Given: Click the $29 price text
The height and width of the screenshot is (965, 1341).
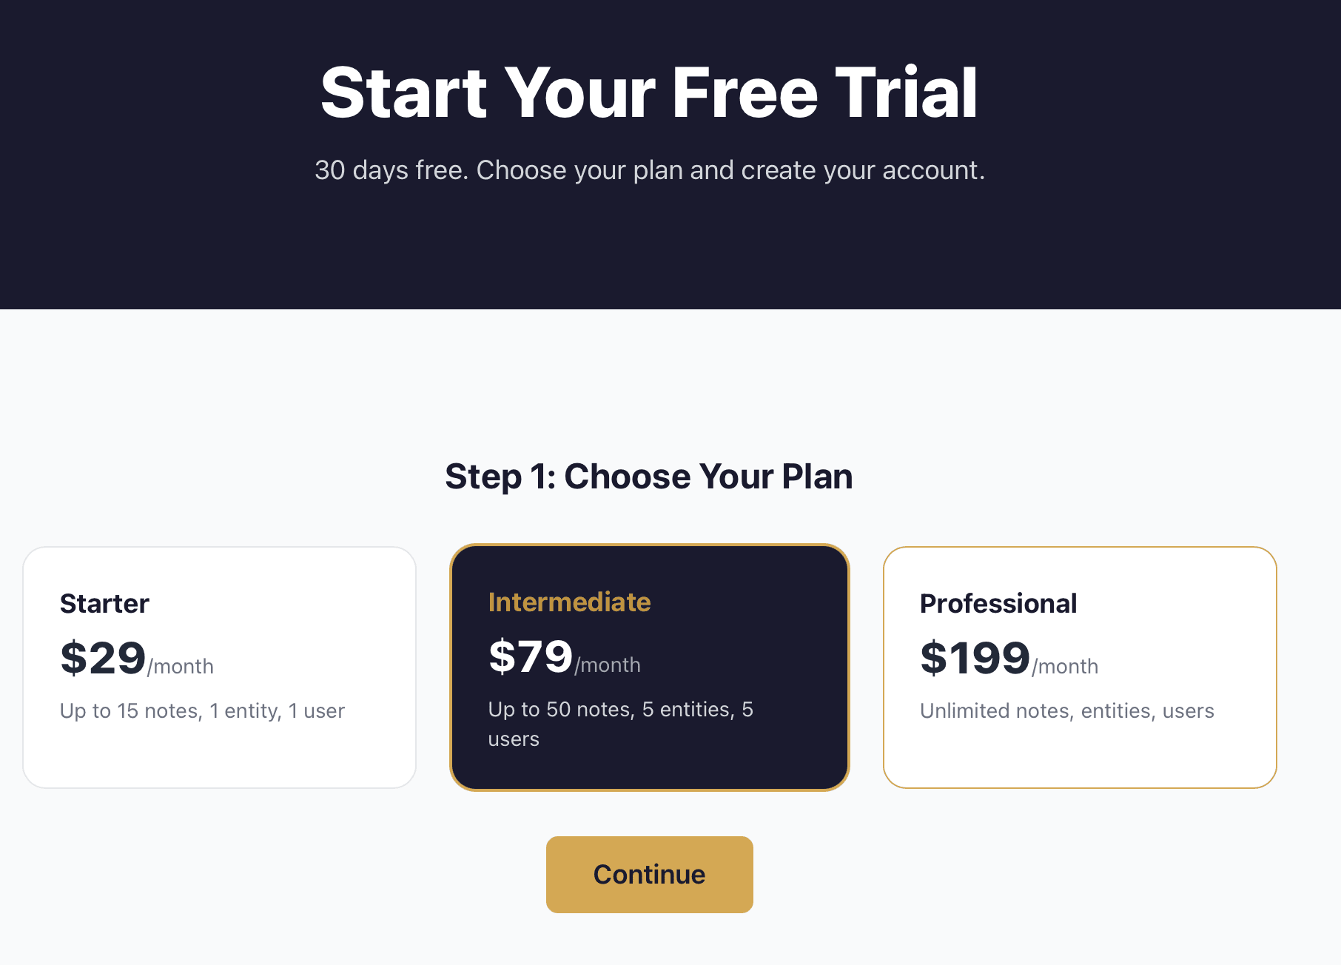Looking at the screenshot, I should tap(103, 658).
